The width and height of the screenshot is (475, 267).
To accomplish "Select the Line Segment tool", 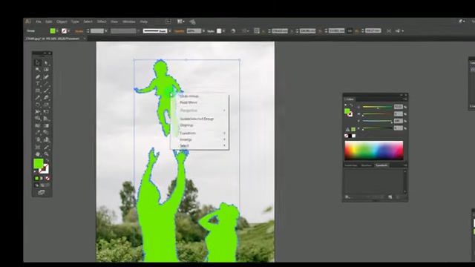I will (x=46, y=84).
